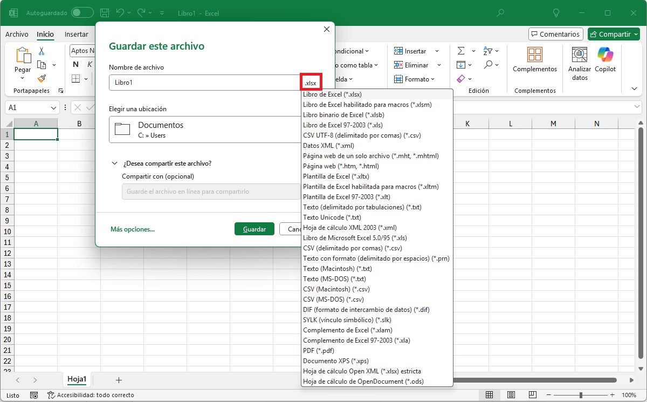Open the Archivo tab
Viewport: 647px width, 402px height.
17,34
